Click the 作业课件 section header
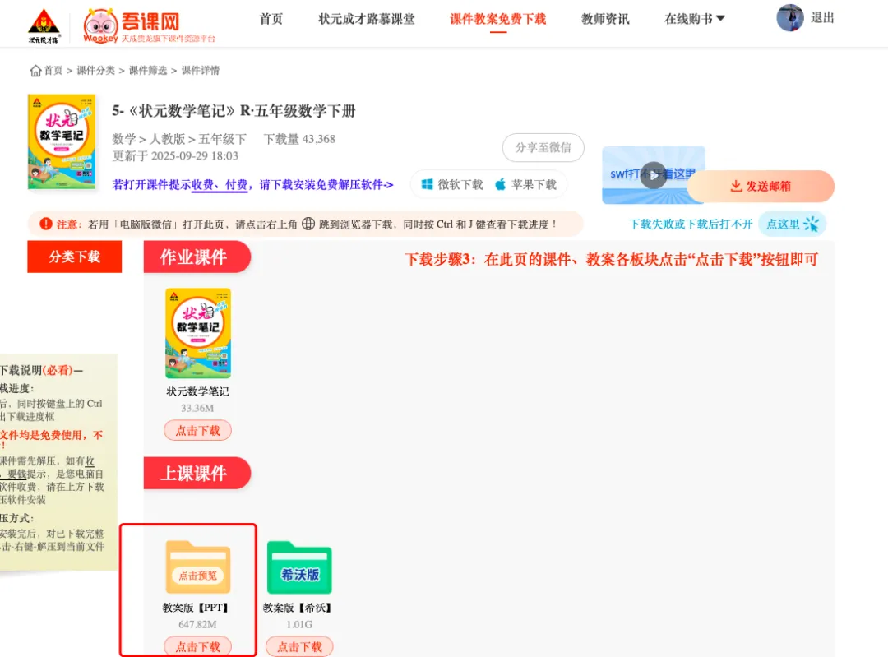The height and width of the screenshot is (657, 888). (197, 257)
